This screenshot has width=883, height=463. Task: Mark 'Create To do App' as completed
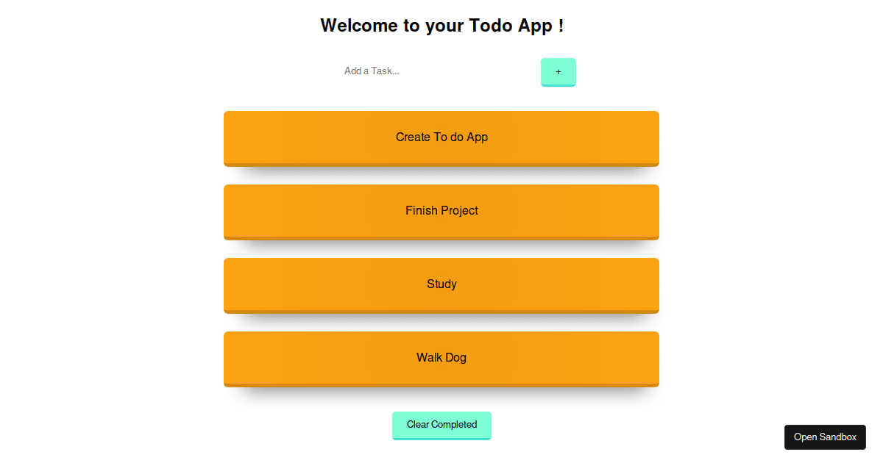[441, 137]
